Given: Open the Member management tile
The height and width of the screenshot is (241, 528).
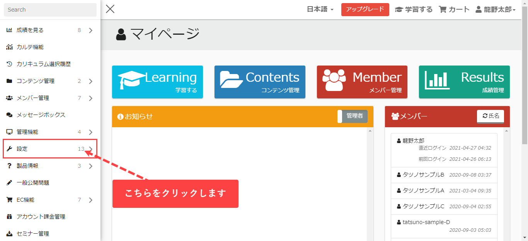Looking at the screenshot, I should [x=362, y=82].
